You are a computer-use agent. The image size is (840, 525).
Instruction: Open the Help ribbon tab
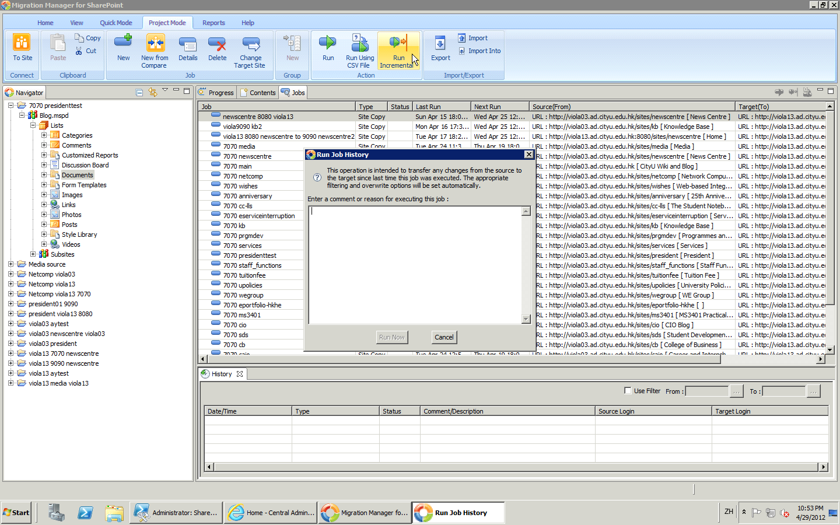pos(248,23)
